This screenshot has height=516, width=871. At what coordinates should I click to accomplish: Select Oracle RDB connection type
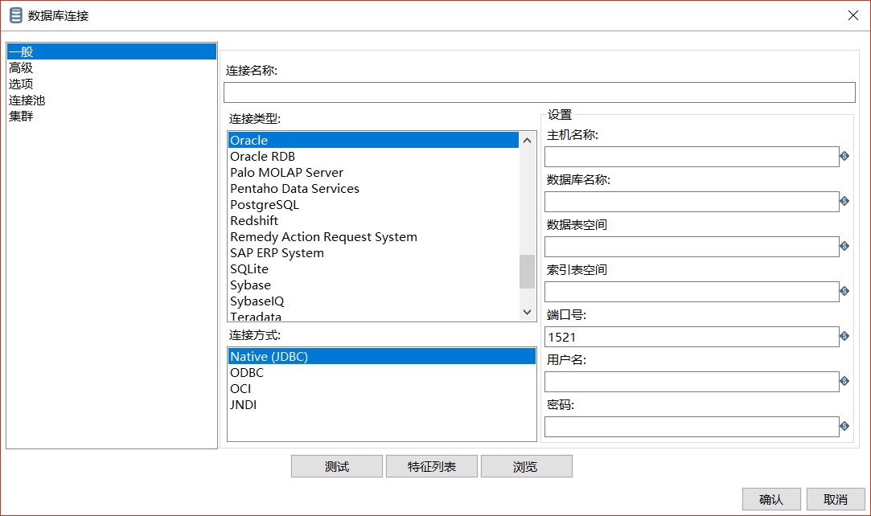373,157
